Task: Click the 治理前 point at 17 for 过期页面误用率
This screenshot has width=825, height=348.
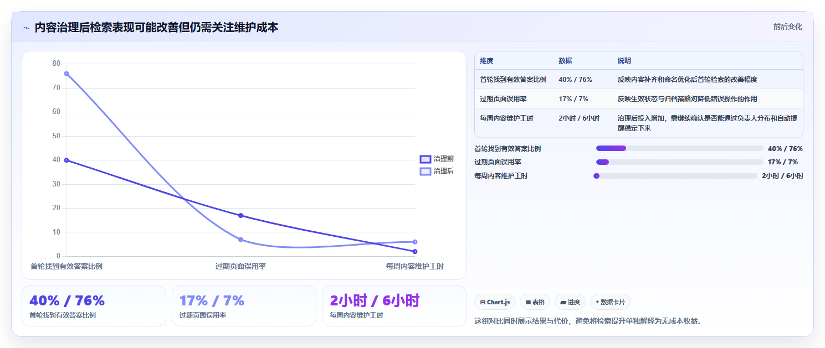Action: (240, 215)
